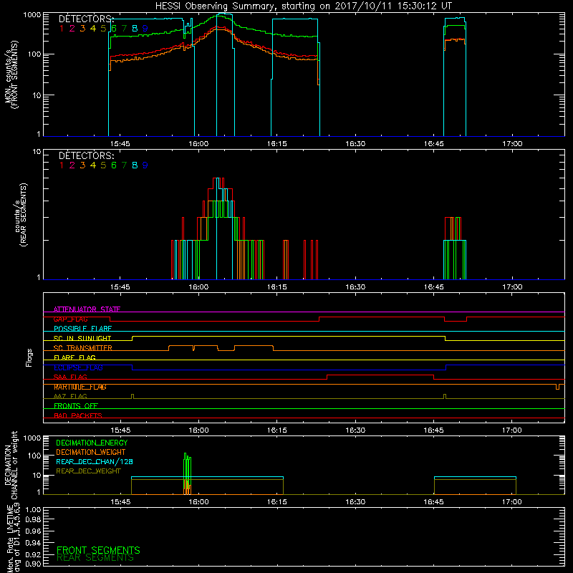This screenshot has width=573, height=573.
Task: Click the SAA_FLAG label
Action: 70,377
